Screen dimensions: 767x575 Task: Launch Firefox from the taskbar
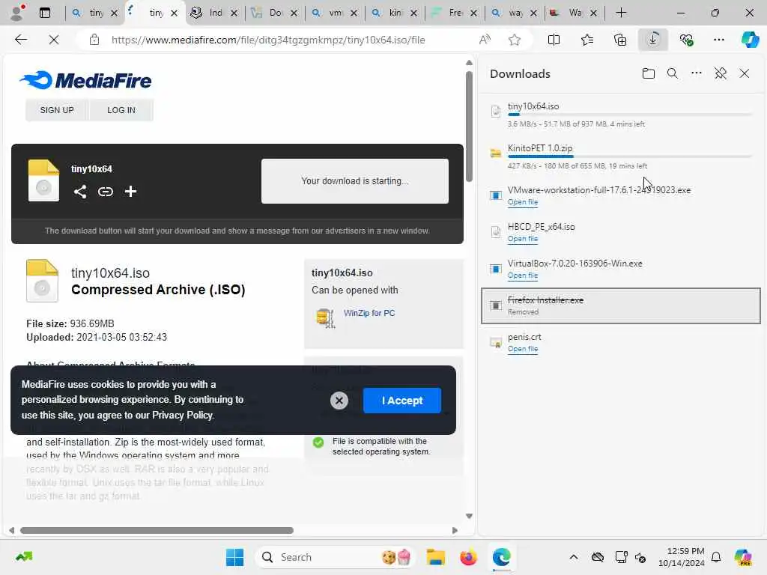[468, 557]
